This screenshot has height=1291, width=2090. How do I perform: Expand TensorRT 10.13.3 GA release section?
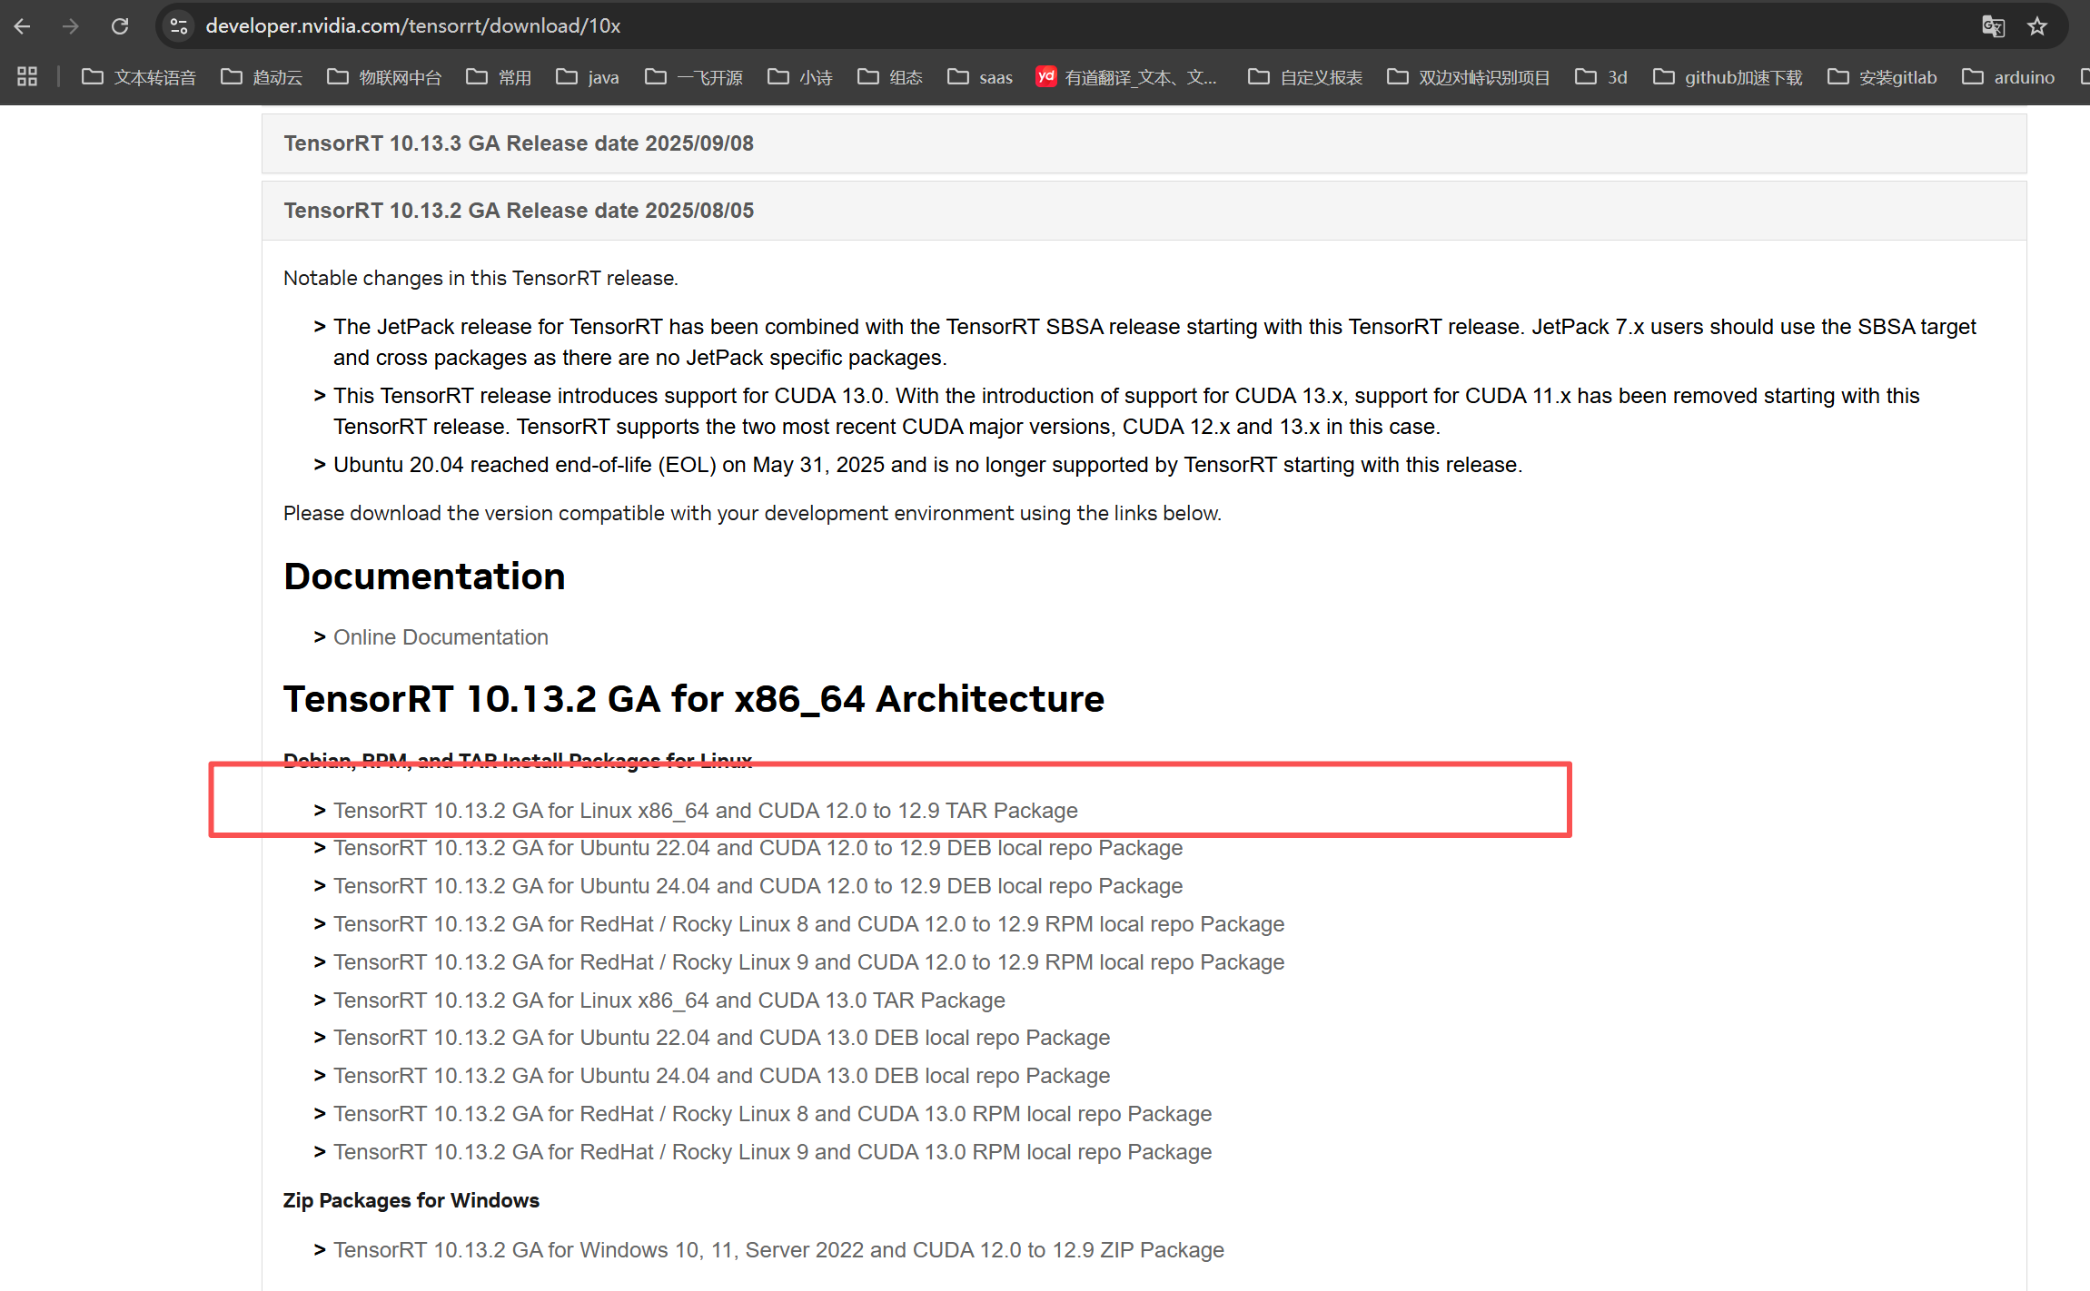[x=519, y=143]
